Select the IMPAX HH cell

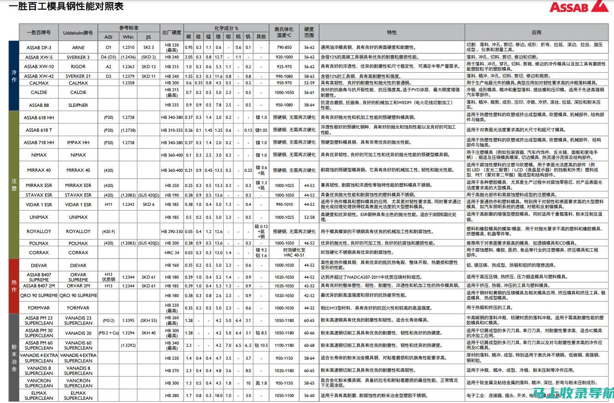78,142
